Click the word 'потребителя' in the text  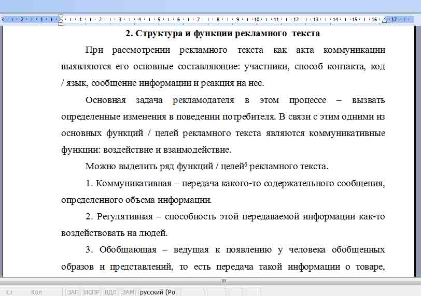tap(249, 117)
